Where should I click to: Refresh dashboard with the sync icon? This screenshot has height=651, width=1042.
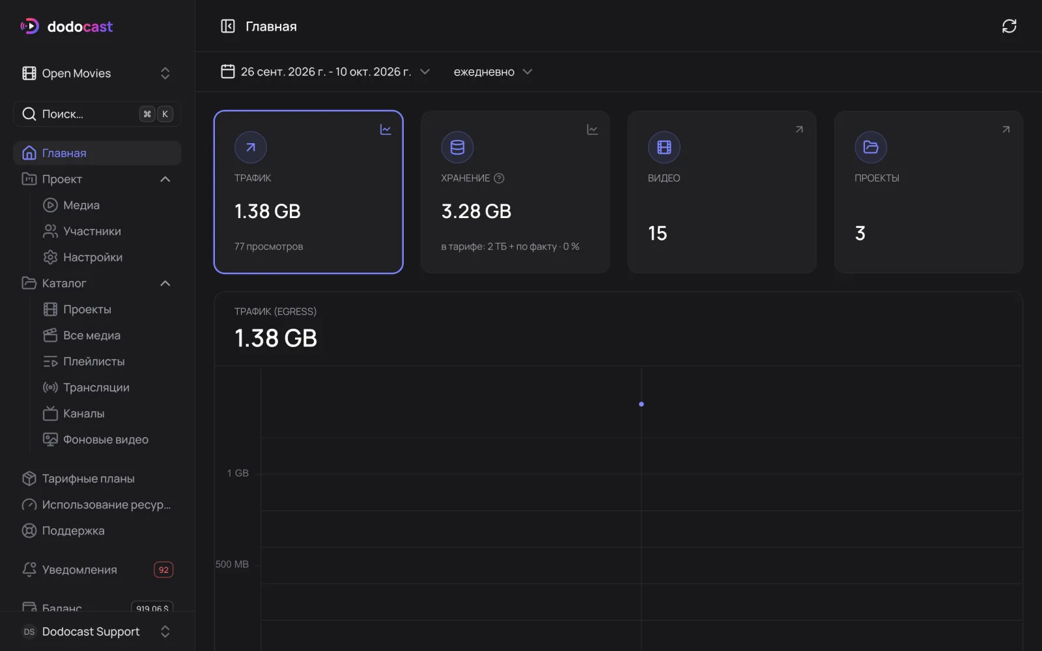1009,26
